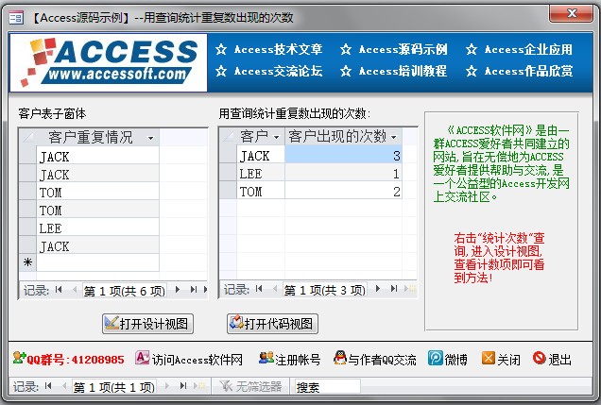The image size is (601, 405).
Task: Click the LEE cell in 客户 column
Action: 261,174
